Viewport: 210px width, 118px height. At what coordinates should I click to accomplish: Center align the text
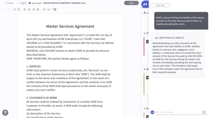click(29, 10)
